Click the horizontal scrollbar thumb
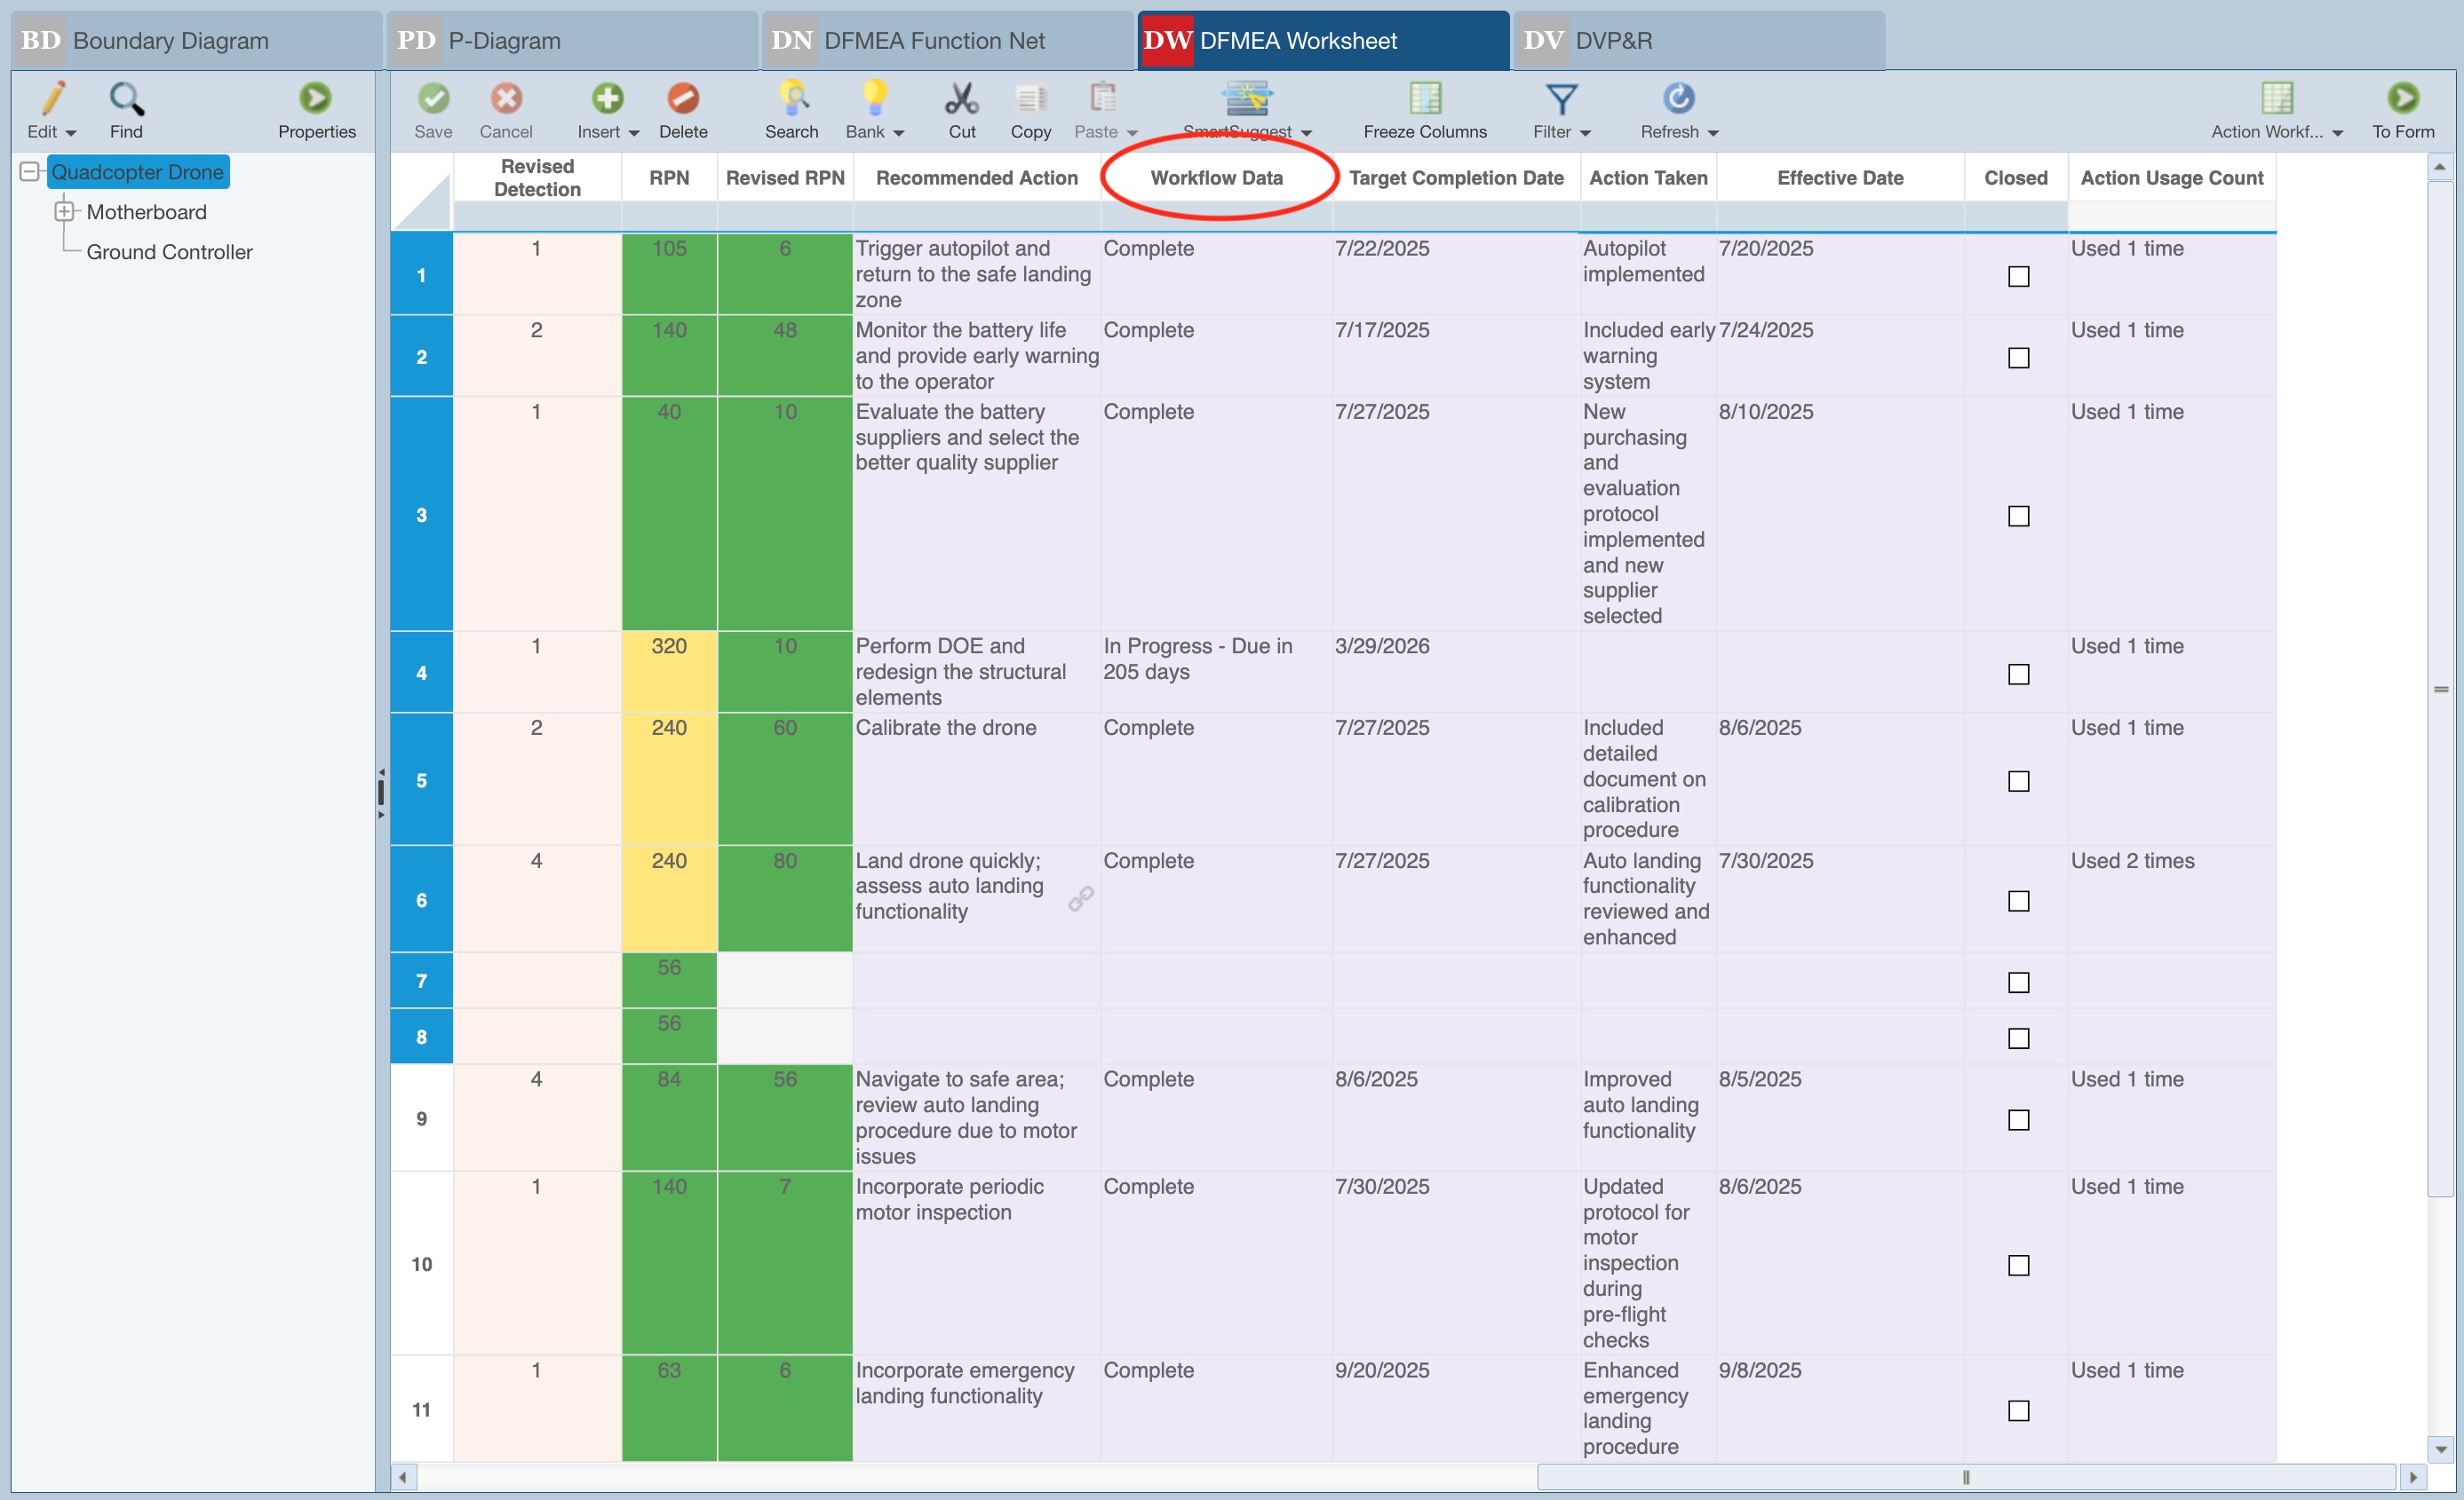 [x=1965, y=1477]
